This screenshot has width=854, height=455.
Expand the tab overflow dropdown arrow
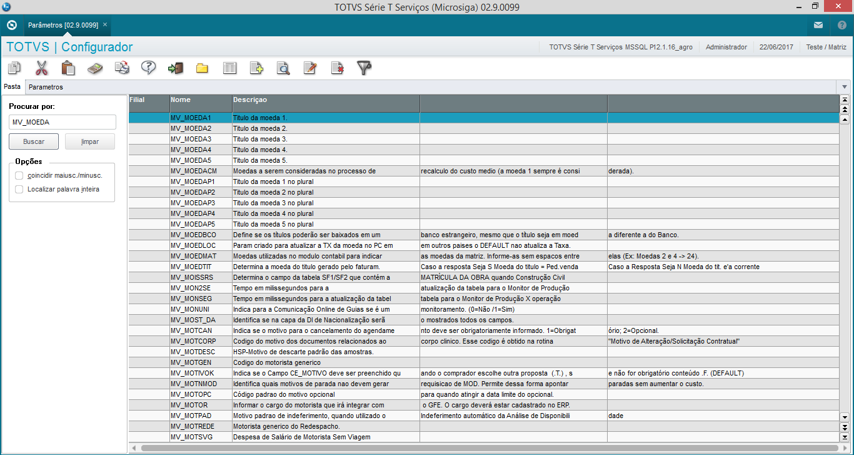click(845, 87)
